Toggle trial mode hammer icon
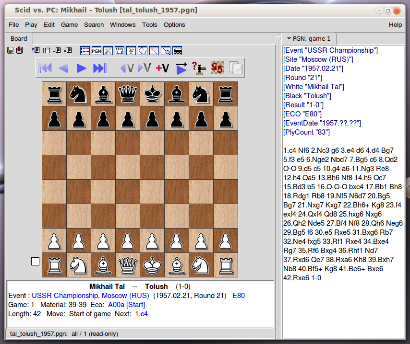Viewport: 410px width, 344px height. [x=199, y=68]
